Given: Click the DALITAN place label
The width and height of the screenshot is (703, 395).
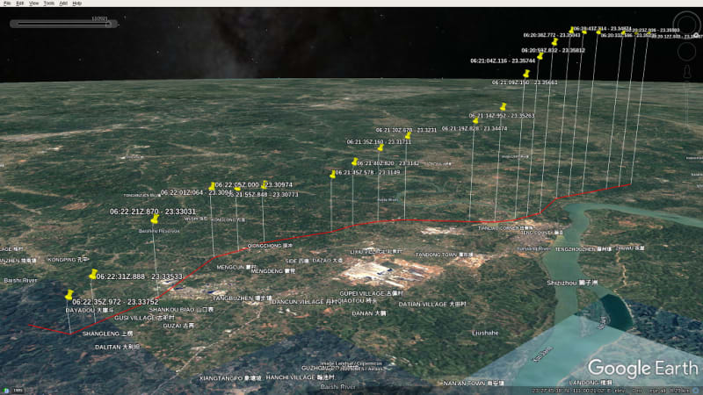Looking at the screenshot, I should (x=118, y=347).
